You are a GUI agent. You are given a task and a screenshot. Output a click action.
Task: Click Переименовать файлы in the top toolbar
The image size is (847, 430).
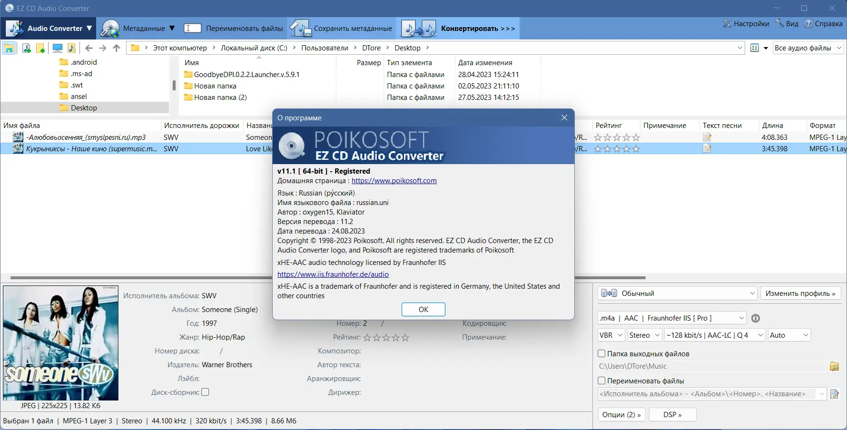234,29
